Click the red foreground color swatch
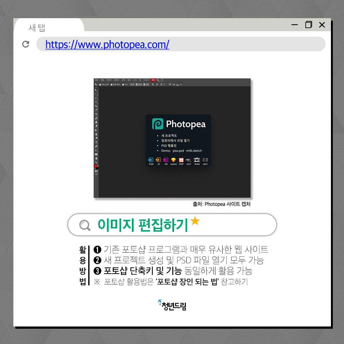The width and height of the screenshot is (344, 344). (x=95, y=166)
